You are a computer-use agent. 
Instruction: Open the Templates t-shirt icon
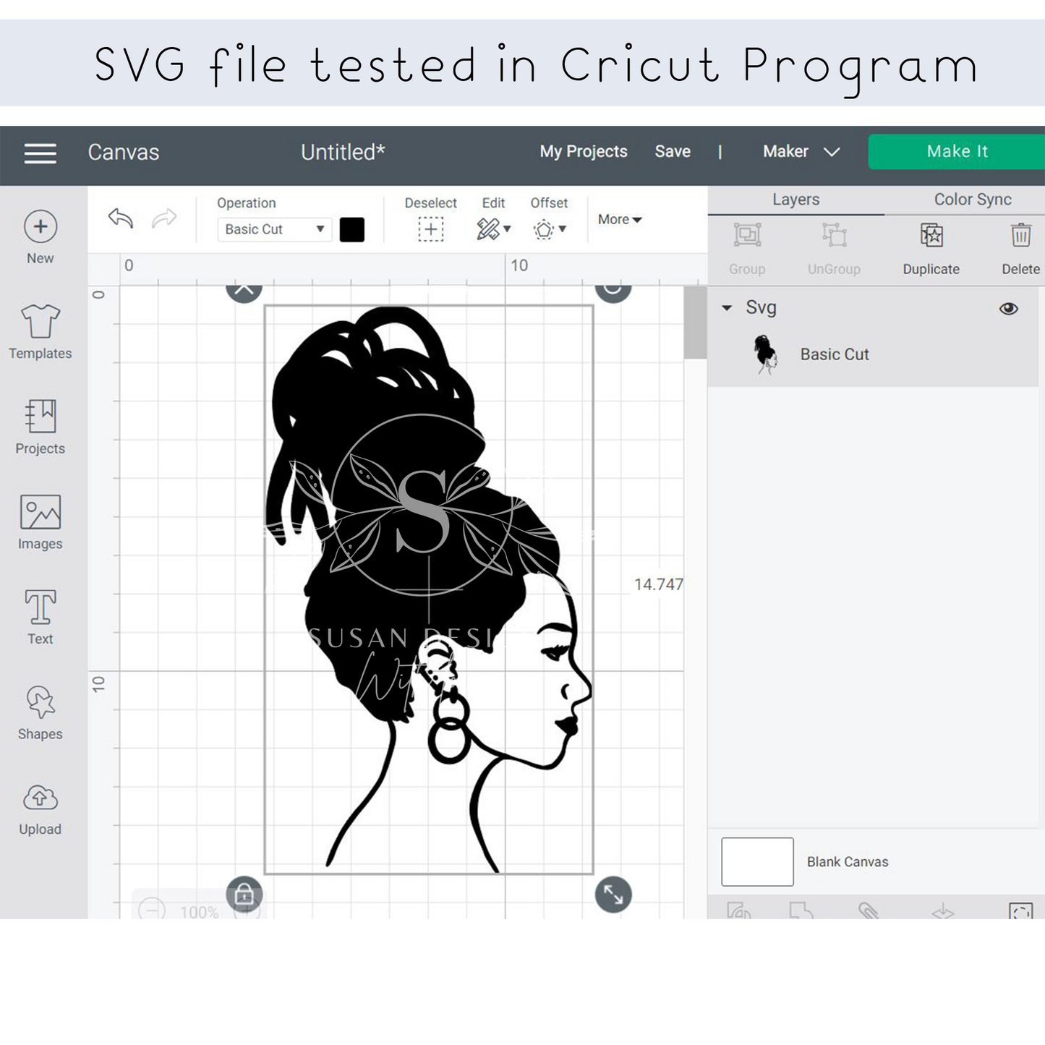click(40, 322)
